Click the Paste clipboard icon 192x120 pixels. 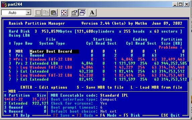coord(54,13)
